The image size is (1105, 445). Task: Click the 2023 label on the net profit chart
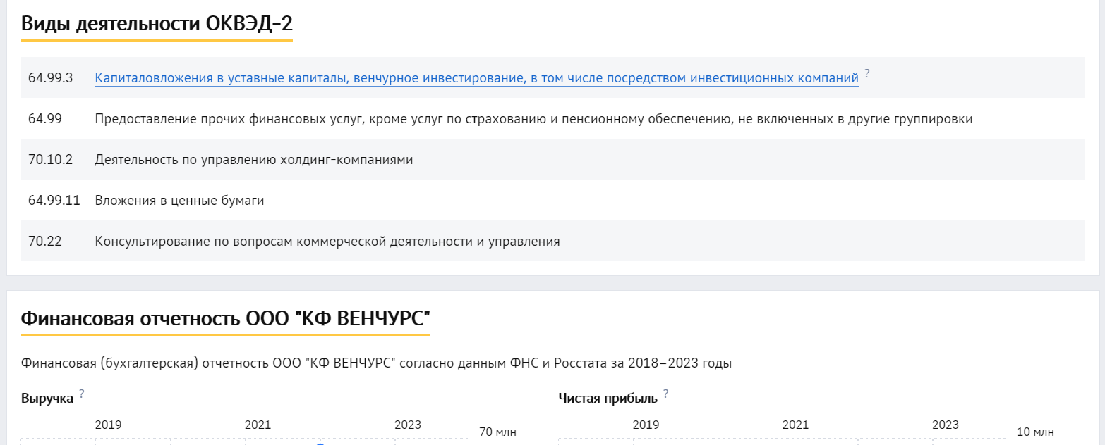(946, 425)
